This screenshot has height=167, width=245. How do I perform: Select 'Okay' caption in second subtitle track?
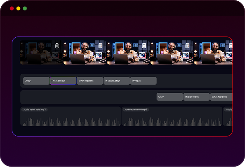pyautogui.click(x=170, y=97)
